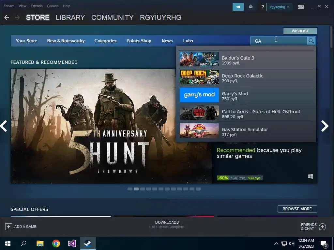Image resolution: width=334 pixels, height=250 pixels.
Task: Click the forward navigation arrow
Action: click(18, 18)
